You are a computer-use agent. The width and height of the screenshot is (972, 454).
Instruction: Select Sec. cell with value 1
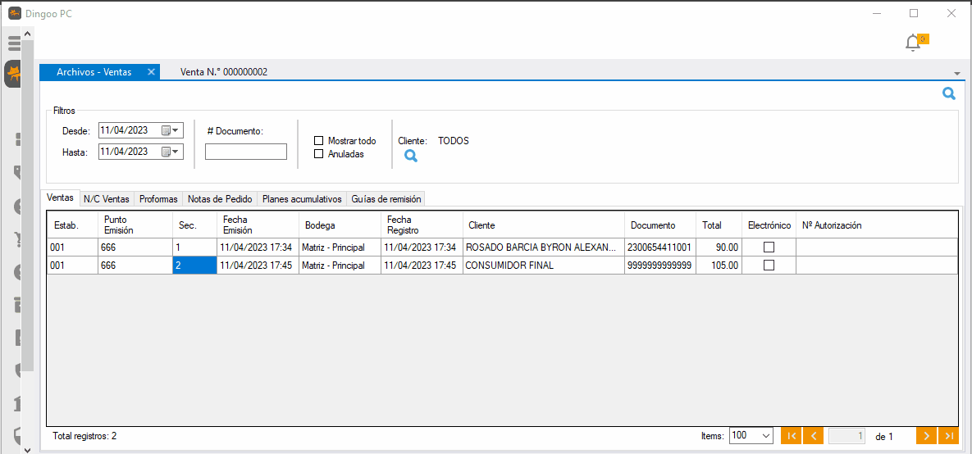tap(194, 247)
